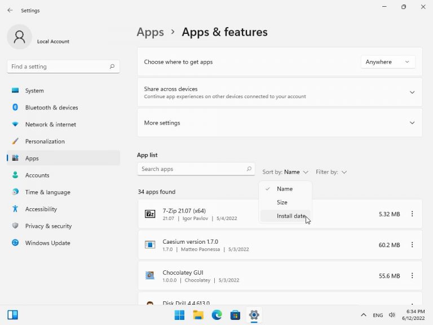Click the Windows Start button
The height and width of the screenshot is (325, 433).
pos(180,315)
